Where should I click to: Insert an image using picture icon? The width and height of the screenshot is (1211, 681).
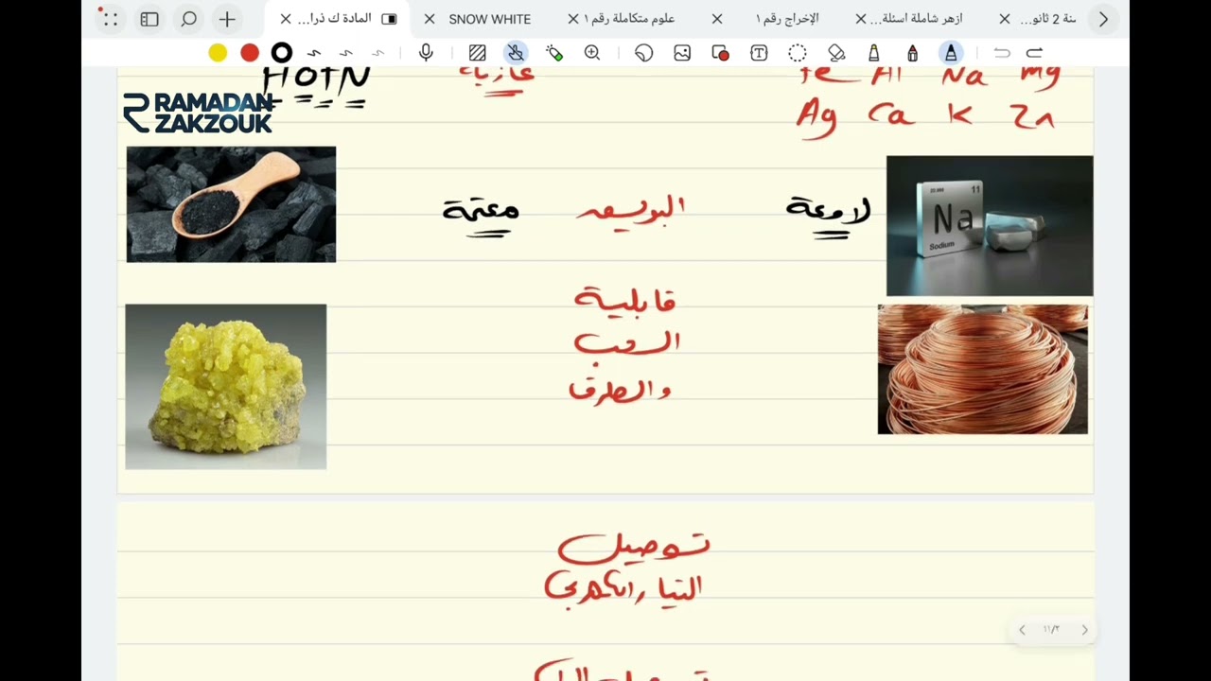pyautogui.click(x=682, y=53)
